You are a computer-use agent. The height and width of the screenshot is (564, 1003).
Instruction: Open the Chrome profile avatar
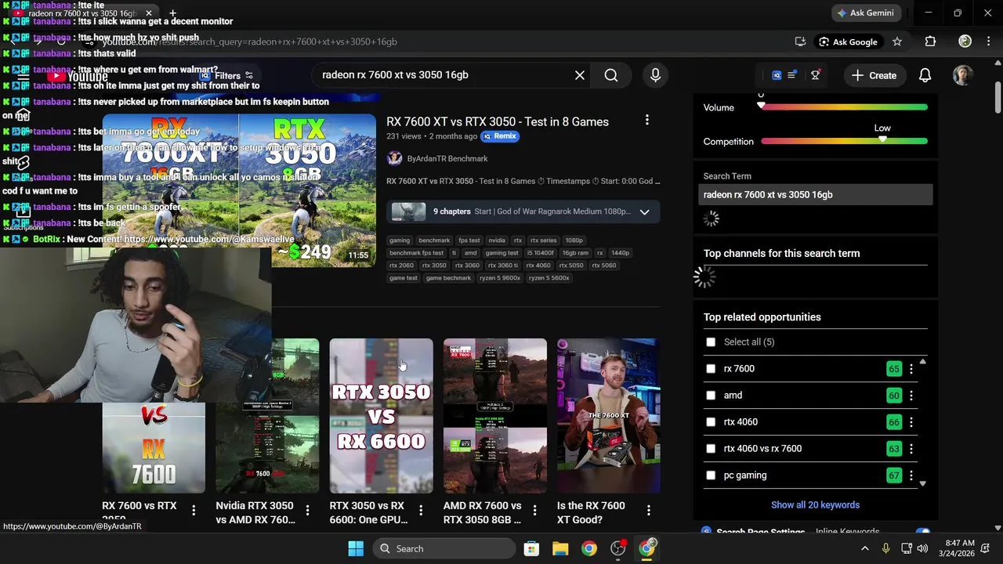[965, 42]
